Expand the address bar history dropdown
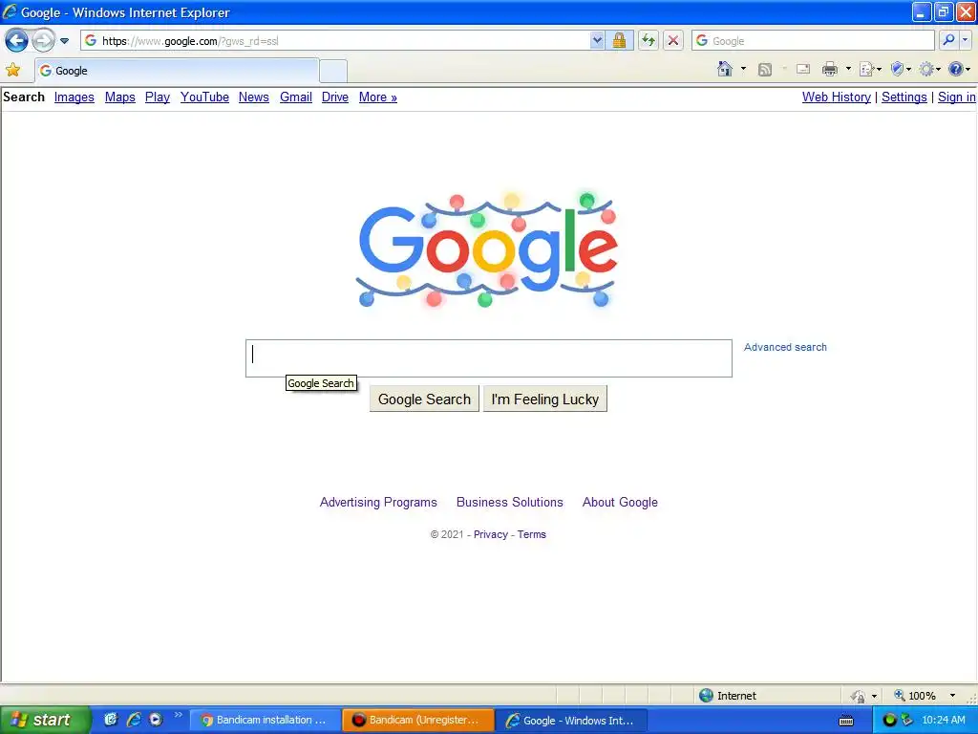Screen dimensions: 978x734 coord(597,41)
